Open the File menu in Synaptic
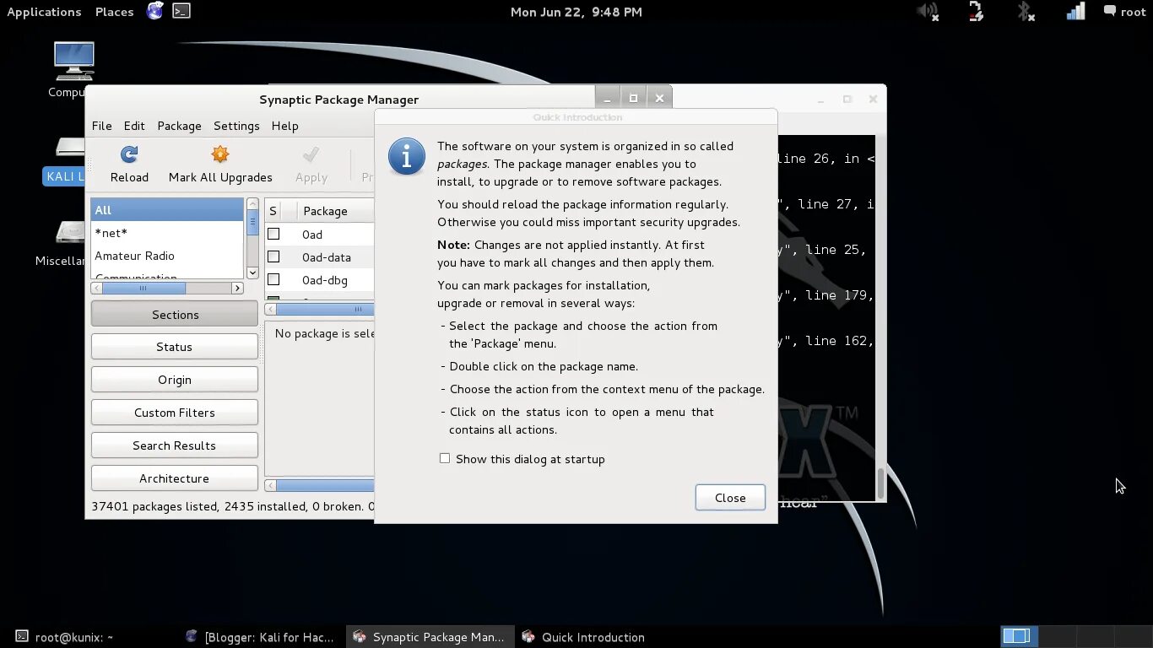This screenshot has height=648, width=1153. pyautogui.click(x=101, y=126)
